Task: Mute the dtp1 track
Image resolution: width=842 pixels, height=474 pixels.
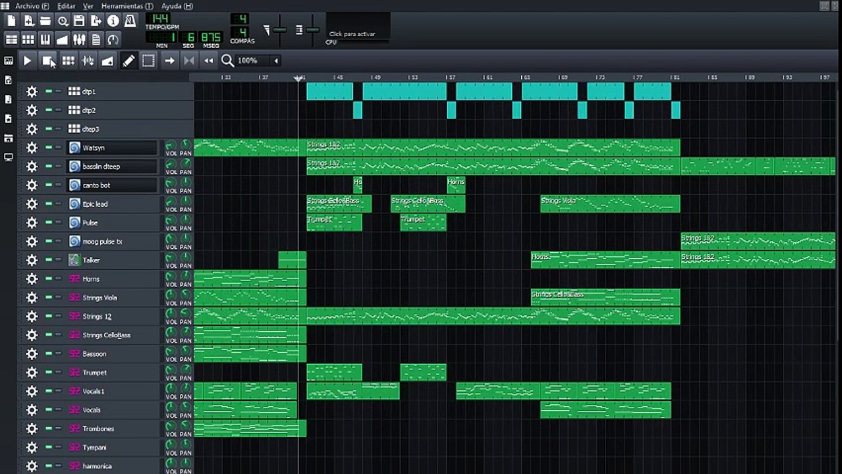Action: (49, 92)
